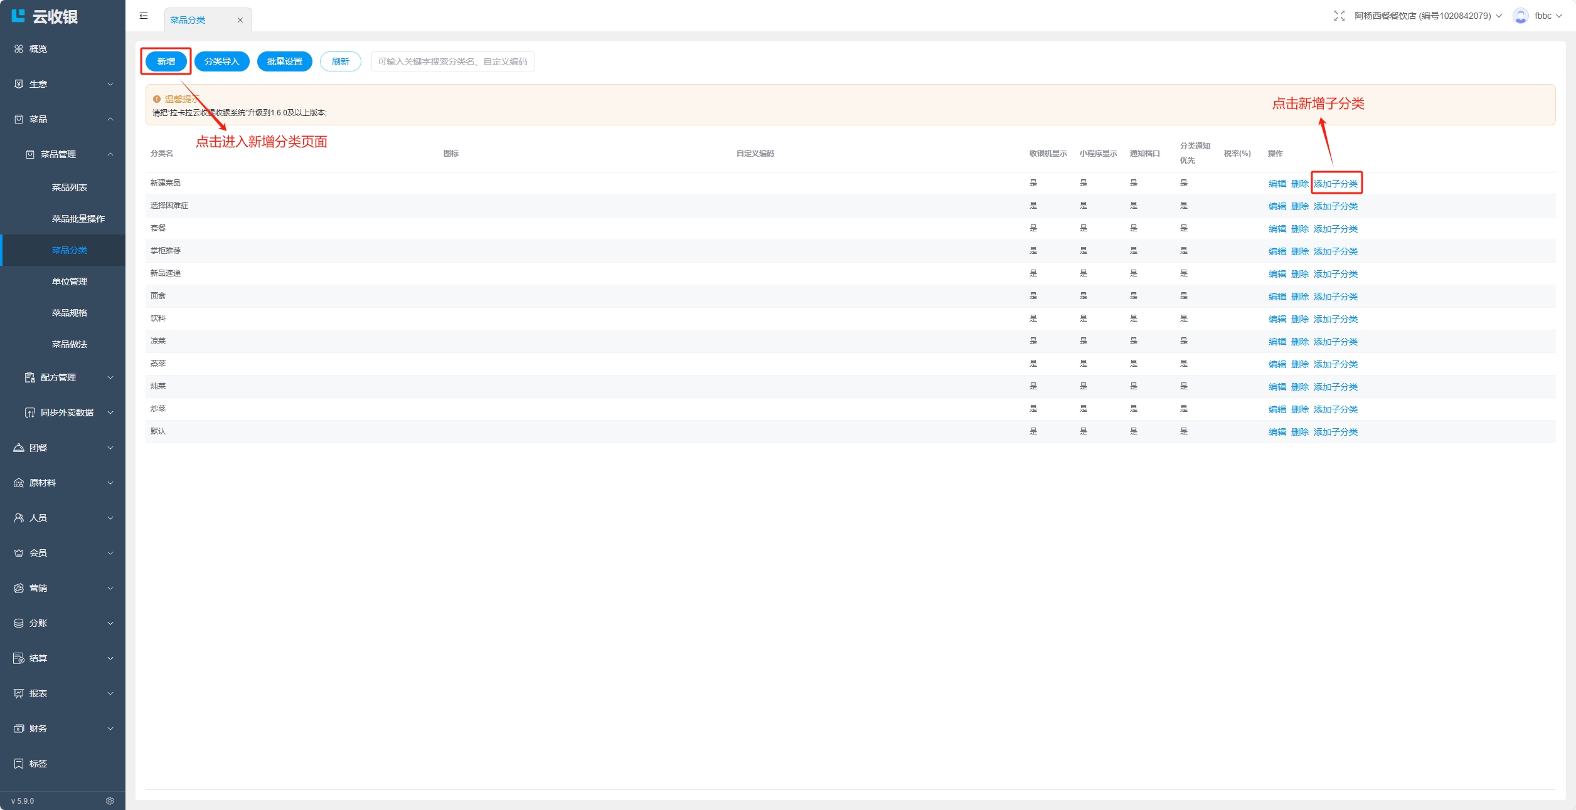Open 菜品列表 in the sidebar

(69, 187)
